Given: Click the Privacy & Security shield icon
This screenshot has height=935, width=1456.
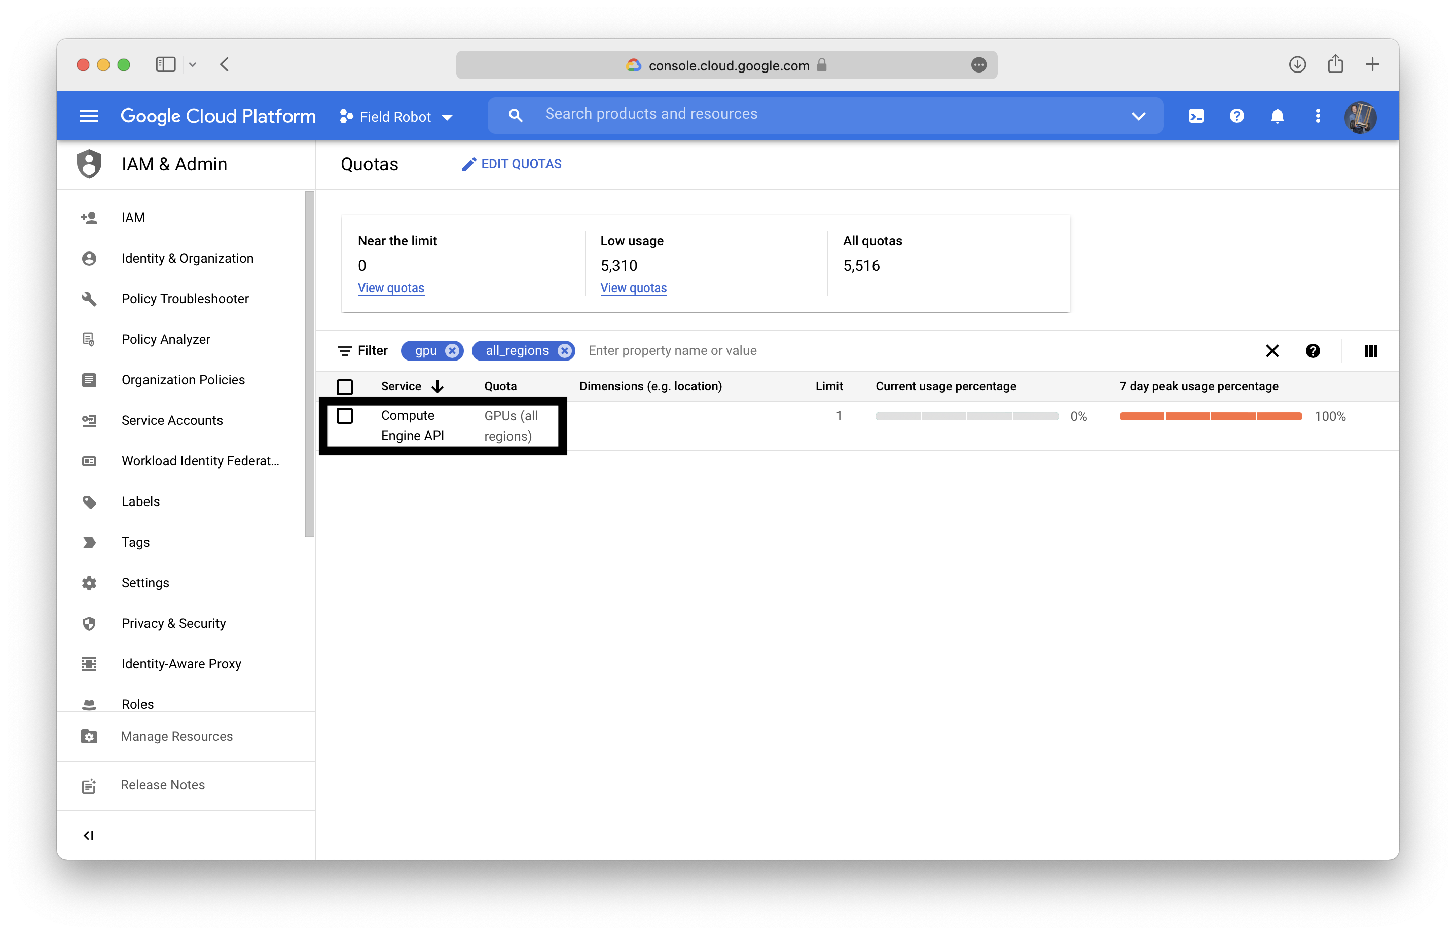Looking at the screenshot, I should point(89,624).
